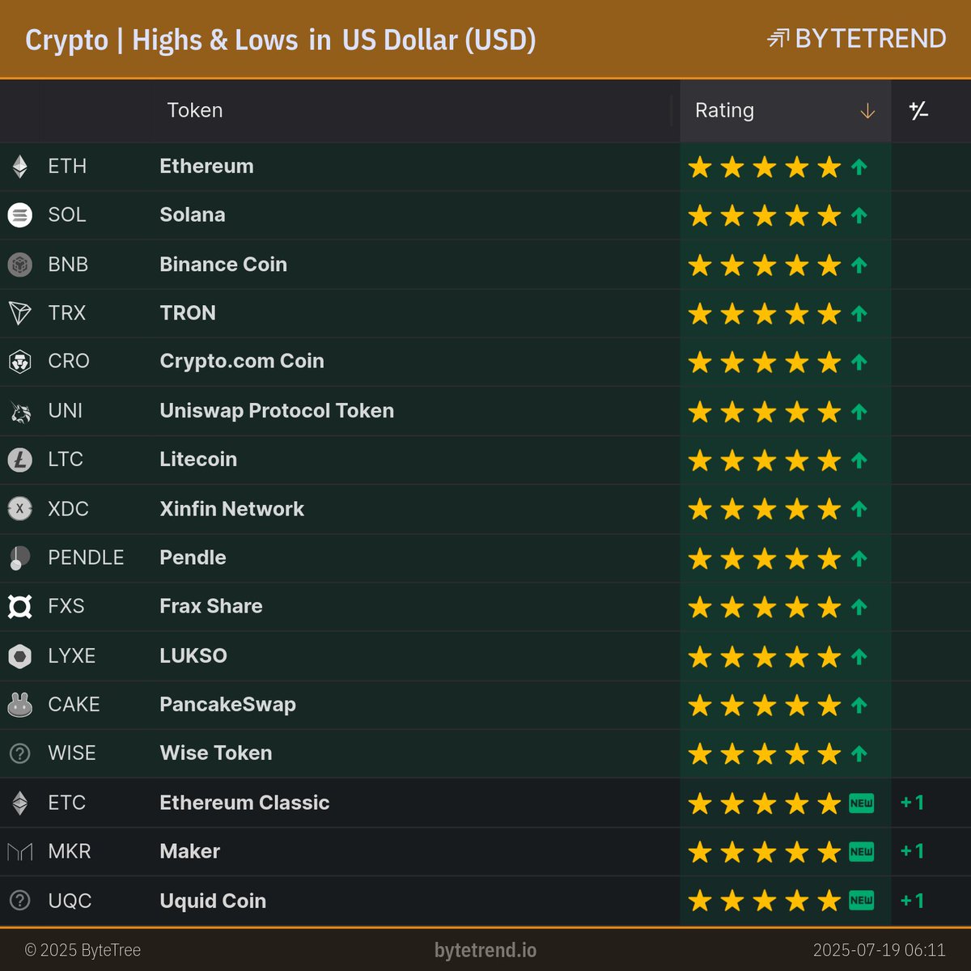The image size is (971, 971).
Task: Click the Pendle logo icon
Action: [x=19, y=558]
